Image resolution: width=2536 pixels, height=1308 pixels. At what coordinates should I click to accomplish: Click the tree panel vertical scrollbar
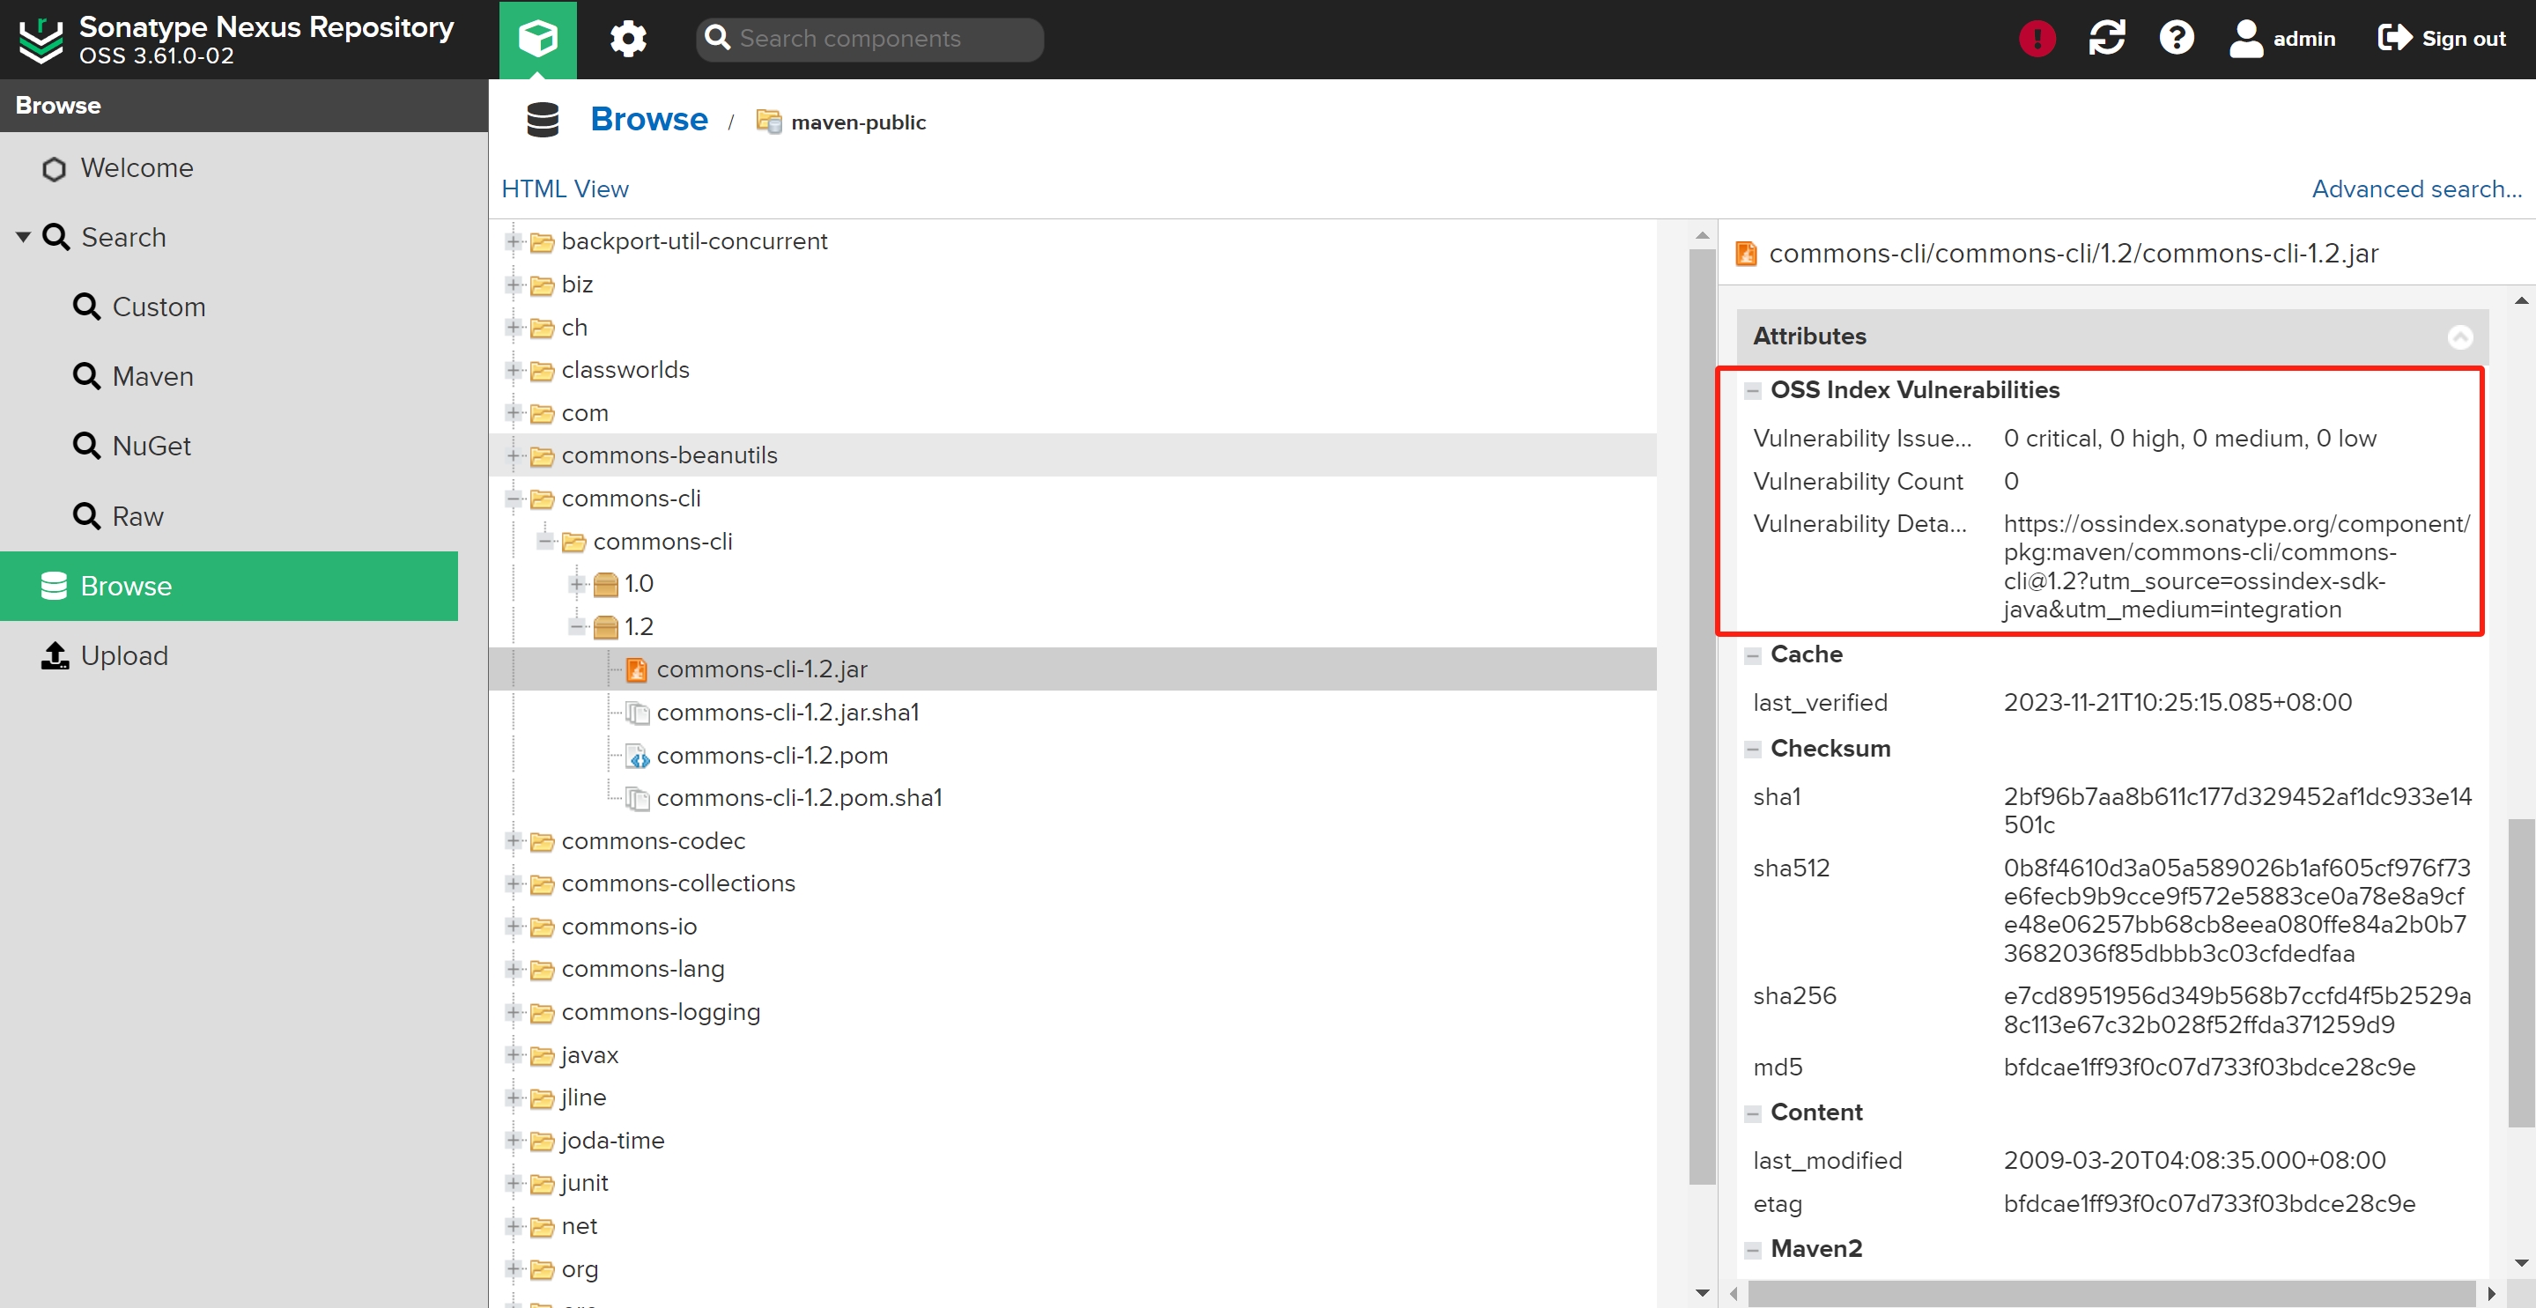point(1701,689)
